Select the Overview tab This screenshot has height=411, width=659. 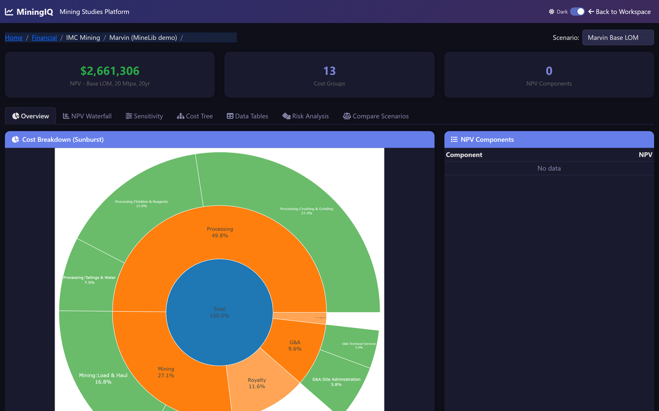31,116
